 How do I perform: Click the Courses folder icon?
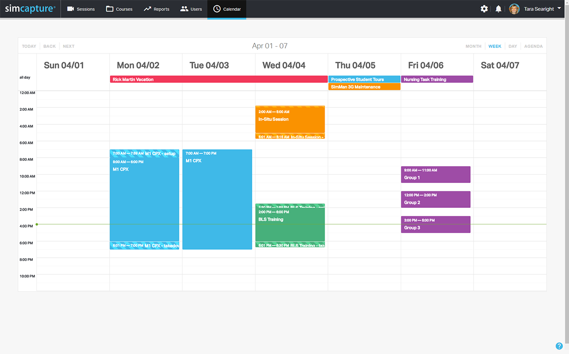110,9
